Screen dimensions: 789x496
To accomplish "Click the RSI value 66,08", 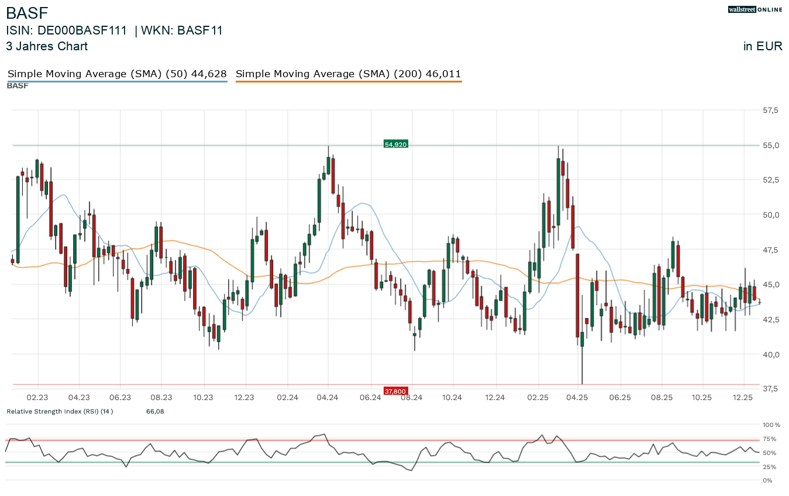I will point(155,411).
